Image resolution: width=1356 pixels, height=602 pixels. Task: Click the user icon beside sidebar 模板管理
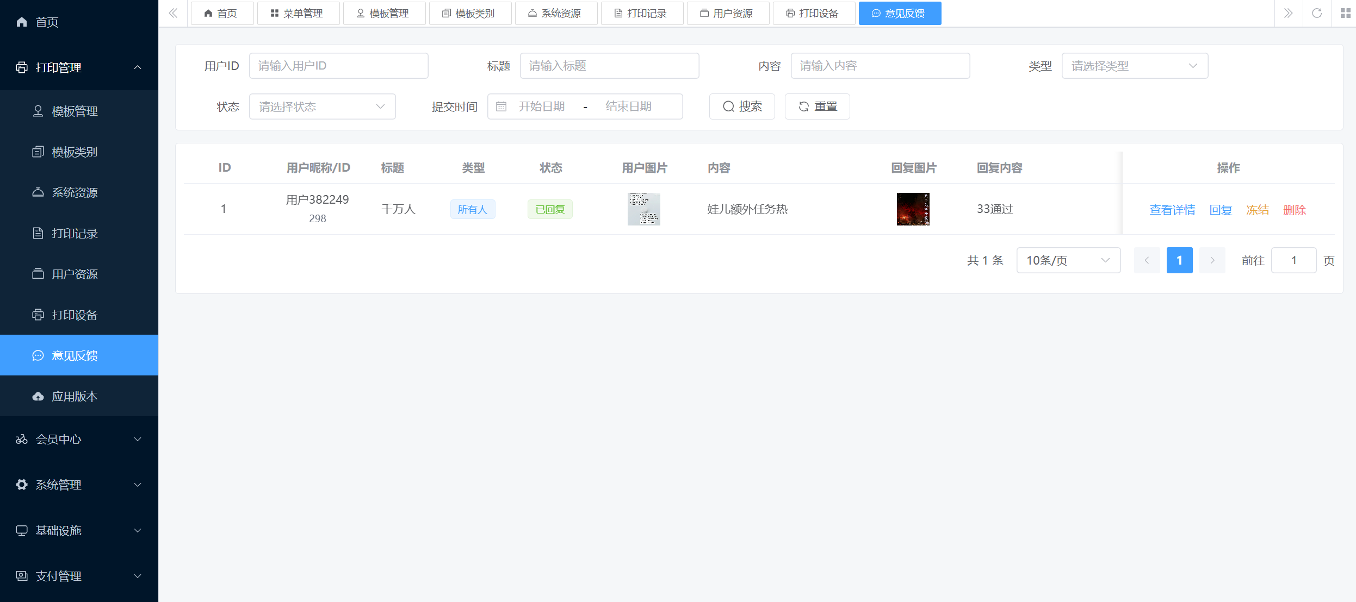coord(38,111)
